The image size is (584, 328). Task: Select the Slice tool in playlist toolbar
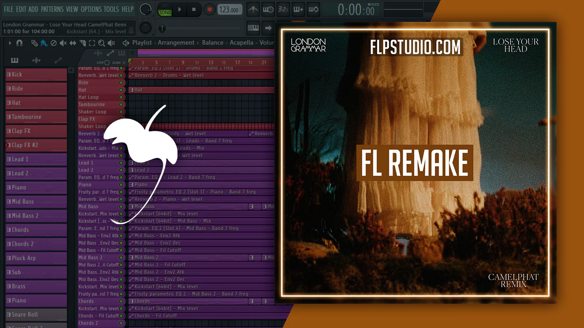pyautogui.click(x=83, y=43)
